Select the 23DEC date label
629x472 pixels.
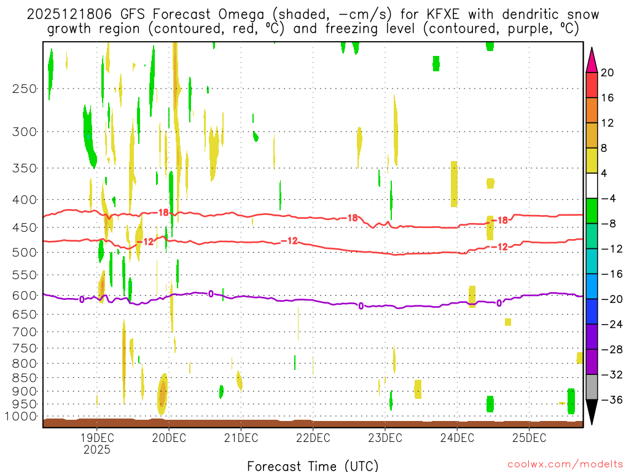[385, 438]
